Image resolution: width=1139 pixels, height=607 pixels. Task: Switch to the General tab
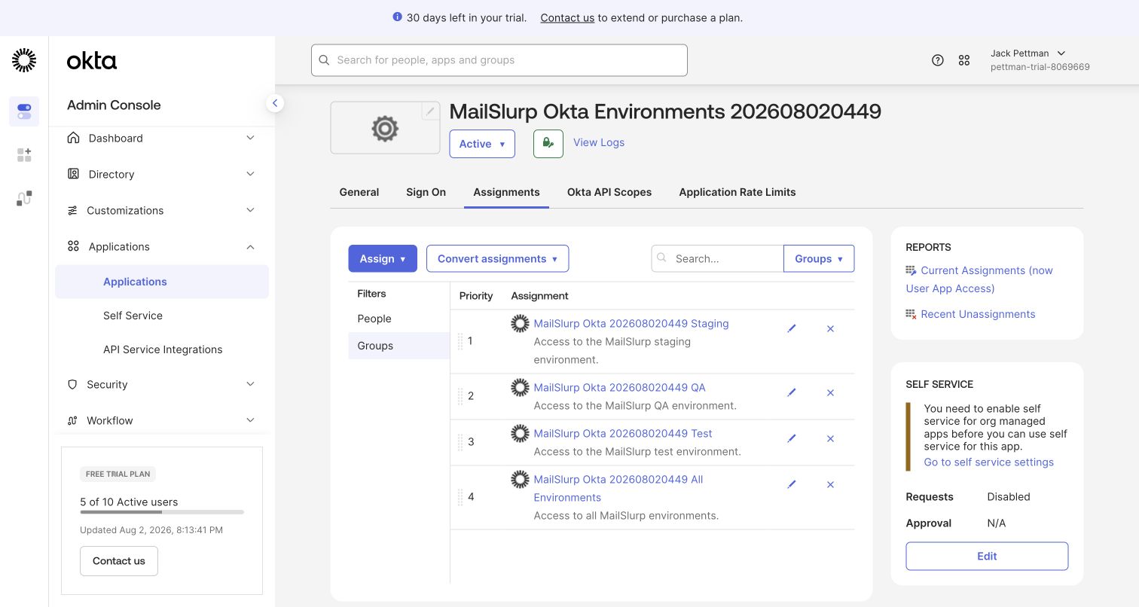tap(359, 192)
